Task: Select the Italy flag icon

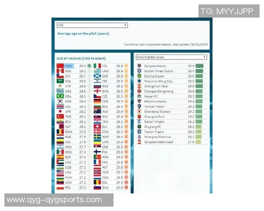Action: coord(97,66)
